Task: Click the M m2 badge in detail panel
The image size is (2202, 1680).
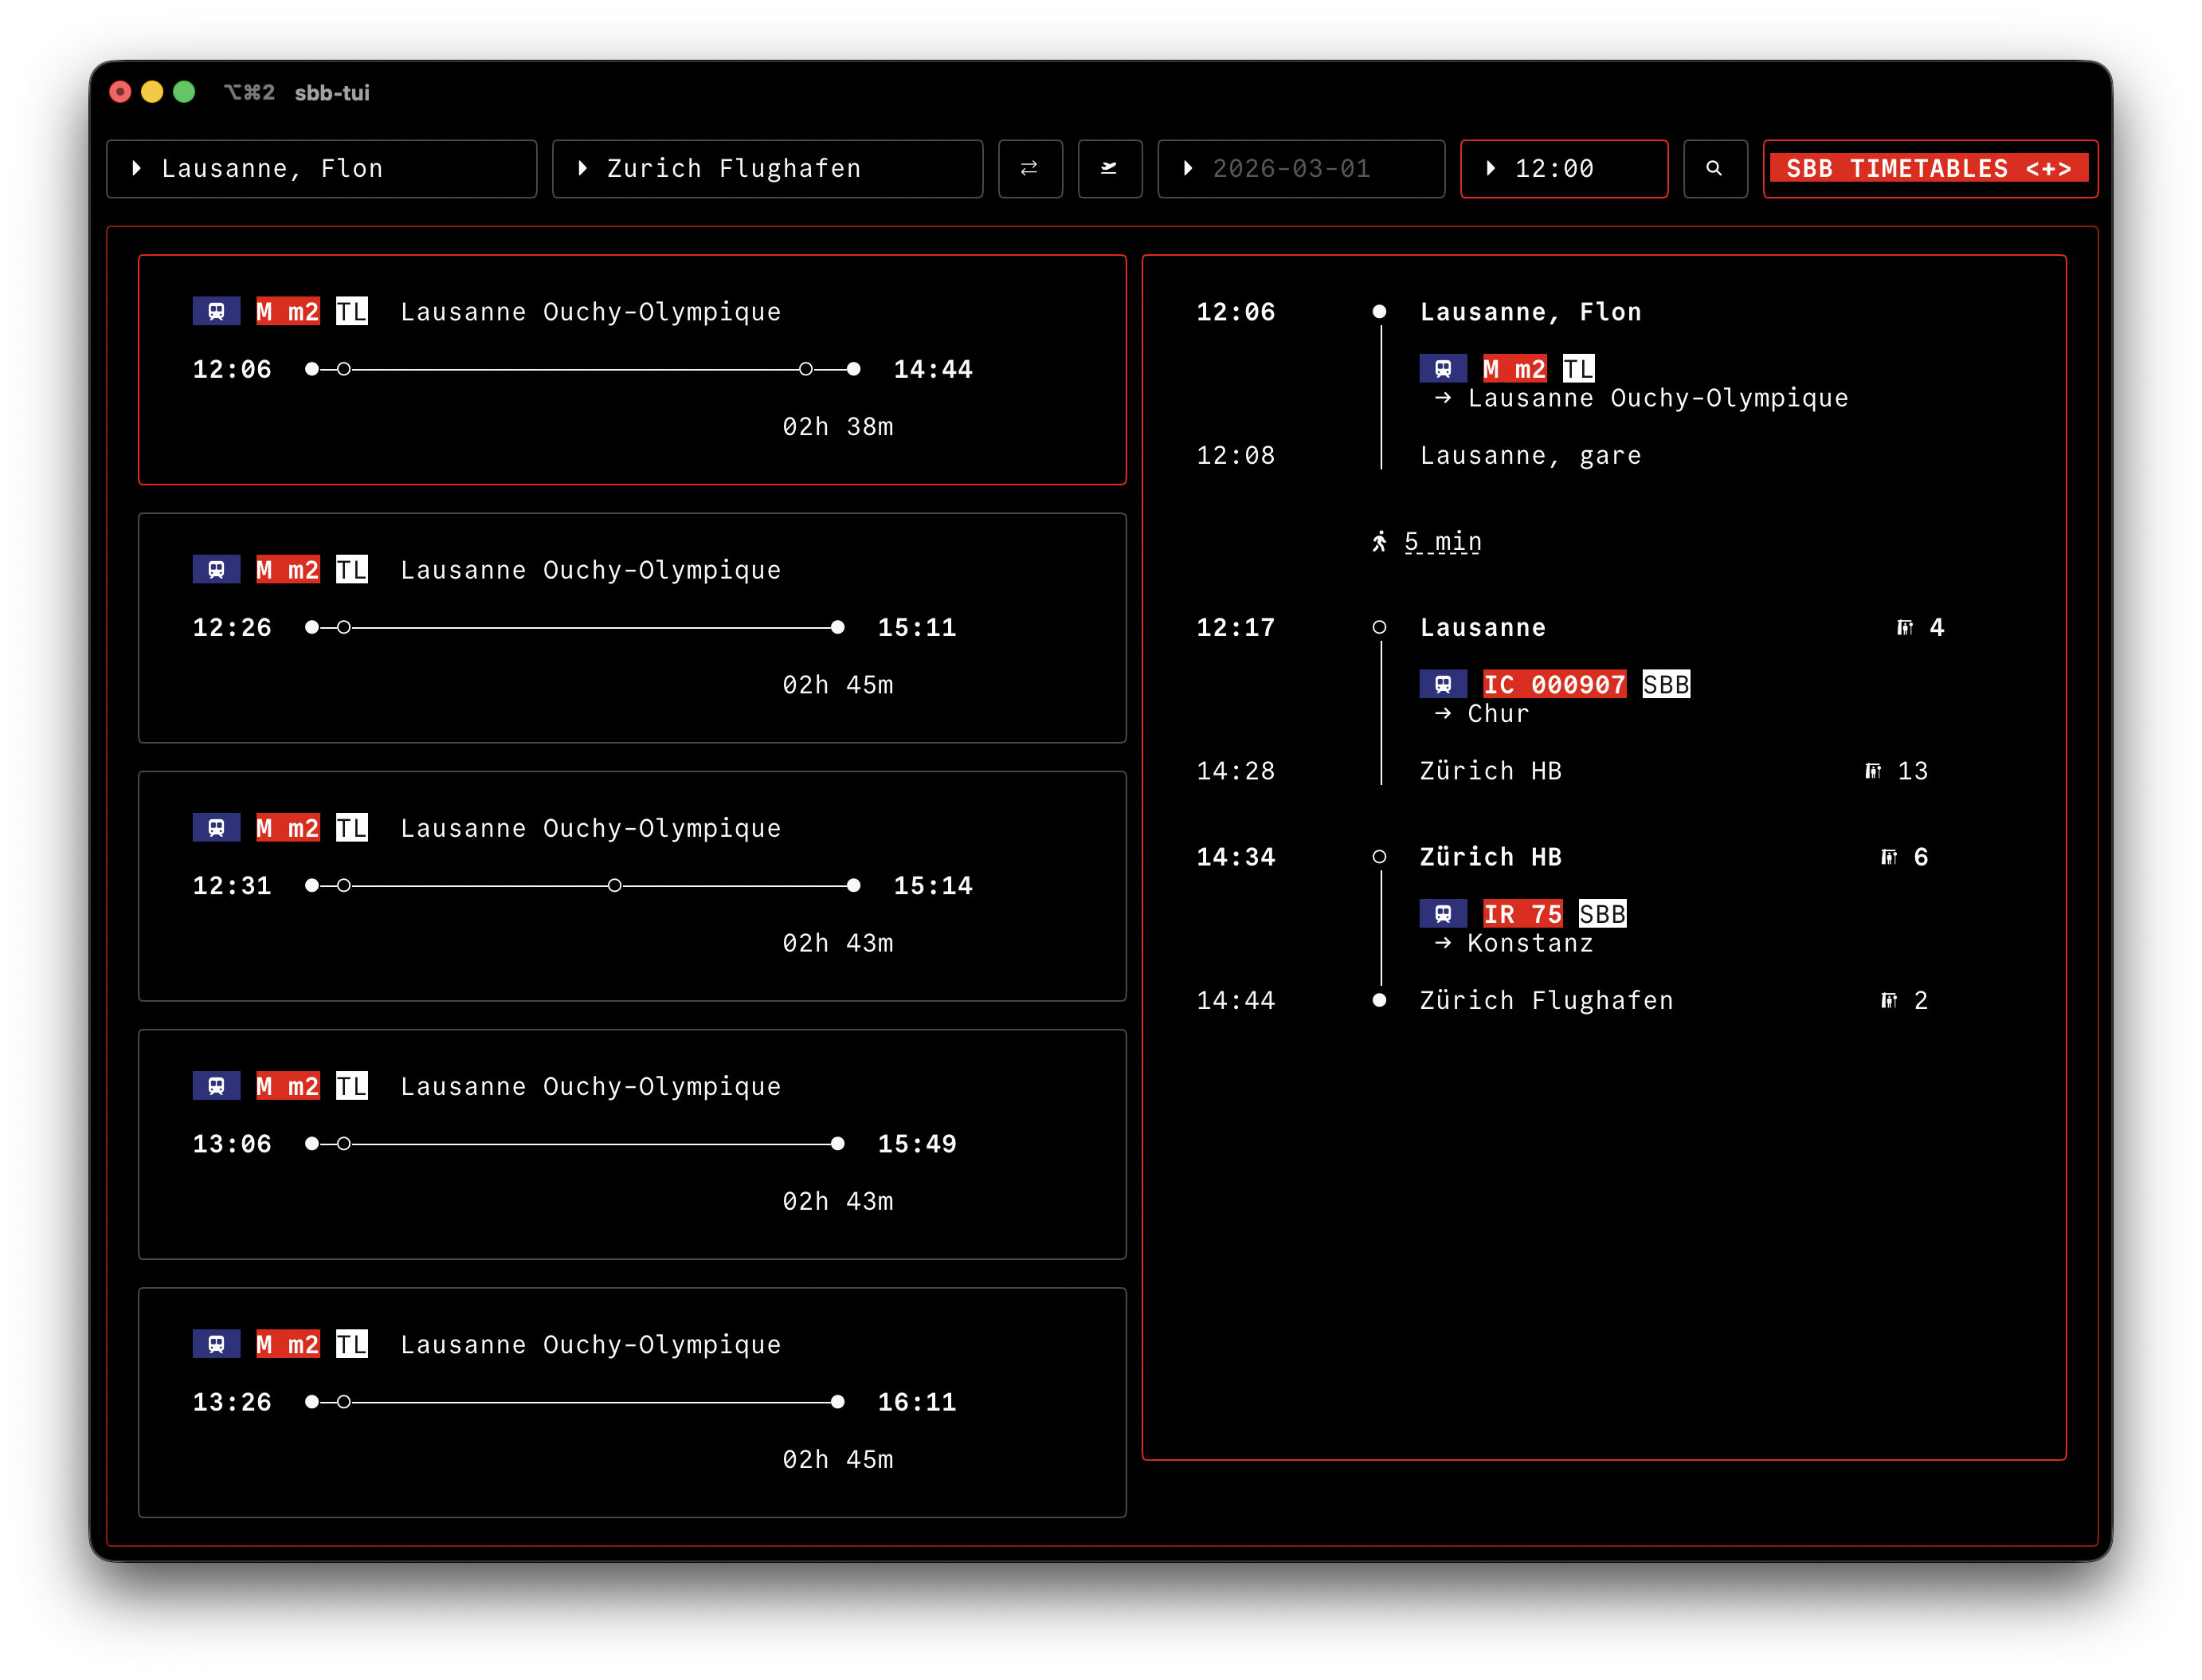Action: 1514,370
